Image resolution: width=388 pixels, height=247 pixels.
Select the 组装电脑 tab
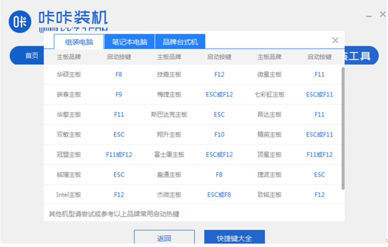click(78, 42)
